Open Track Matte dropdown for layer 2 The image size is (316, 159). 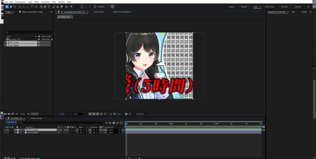[x=95, y=133]
